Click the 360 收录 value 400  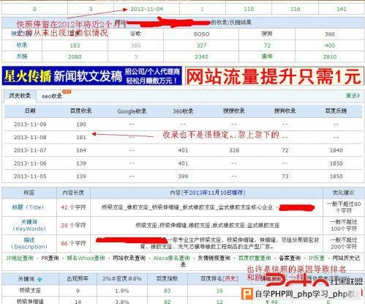330,45
